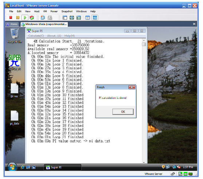The image size is (203, 179).
Task: Select the Windows Vista (experimental) tab
Action: click(44, 24)
